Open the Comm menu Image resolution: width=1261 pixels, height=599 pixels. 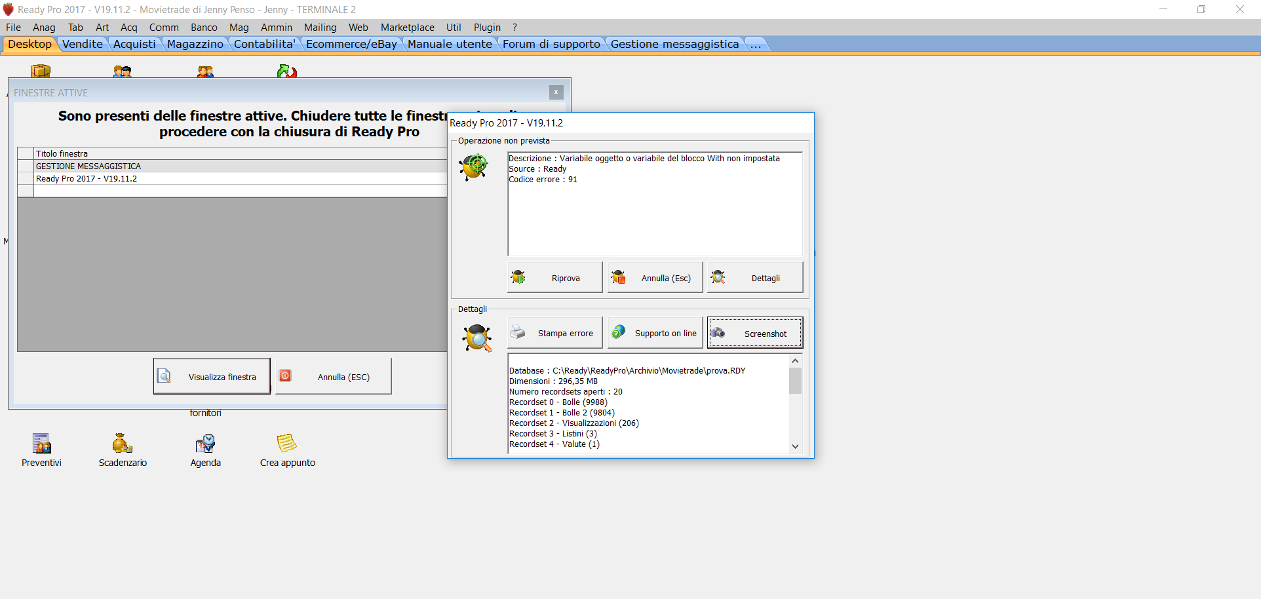pos(164,27)
